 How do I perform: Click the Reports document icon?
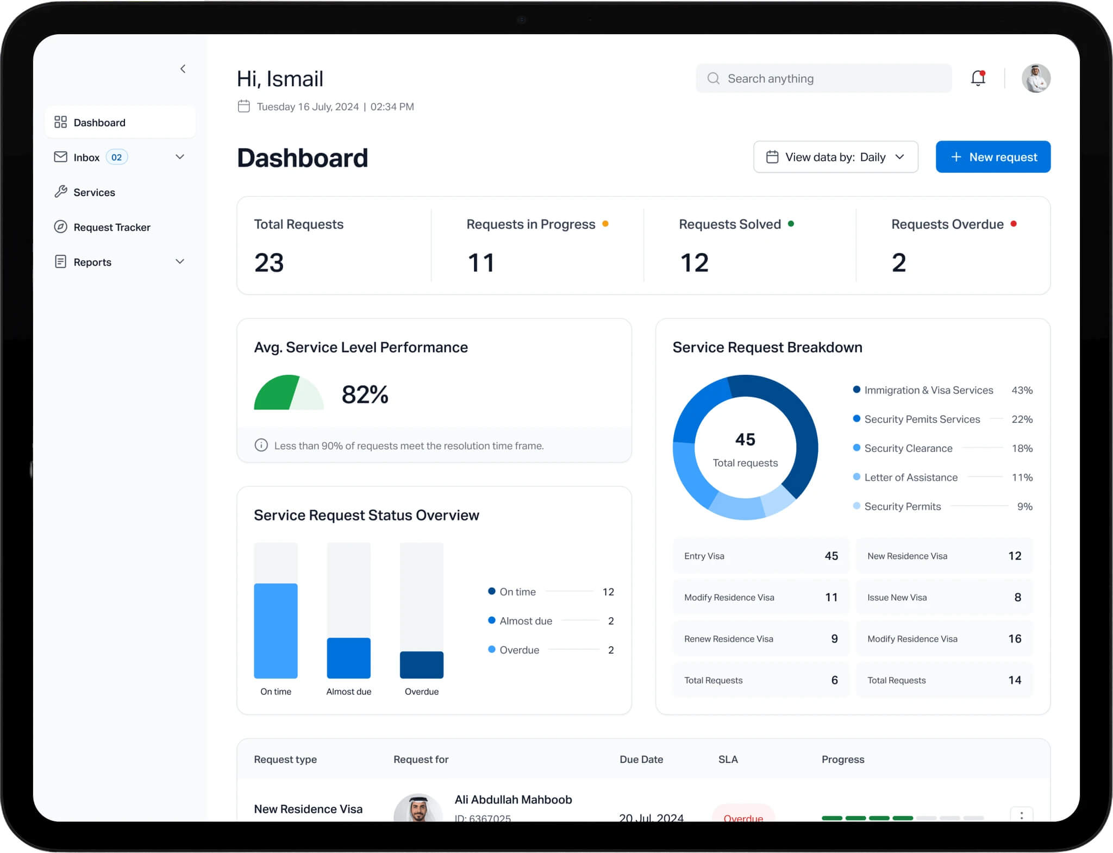tap(60, 262)
